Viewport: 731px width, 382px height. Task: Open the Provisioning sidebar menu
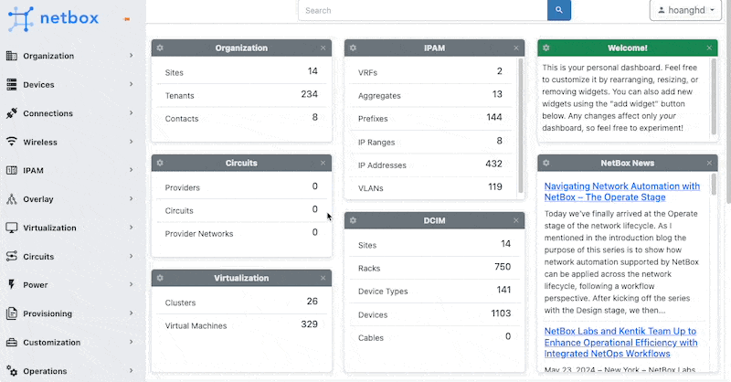(x=70, y=313)
